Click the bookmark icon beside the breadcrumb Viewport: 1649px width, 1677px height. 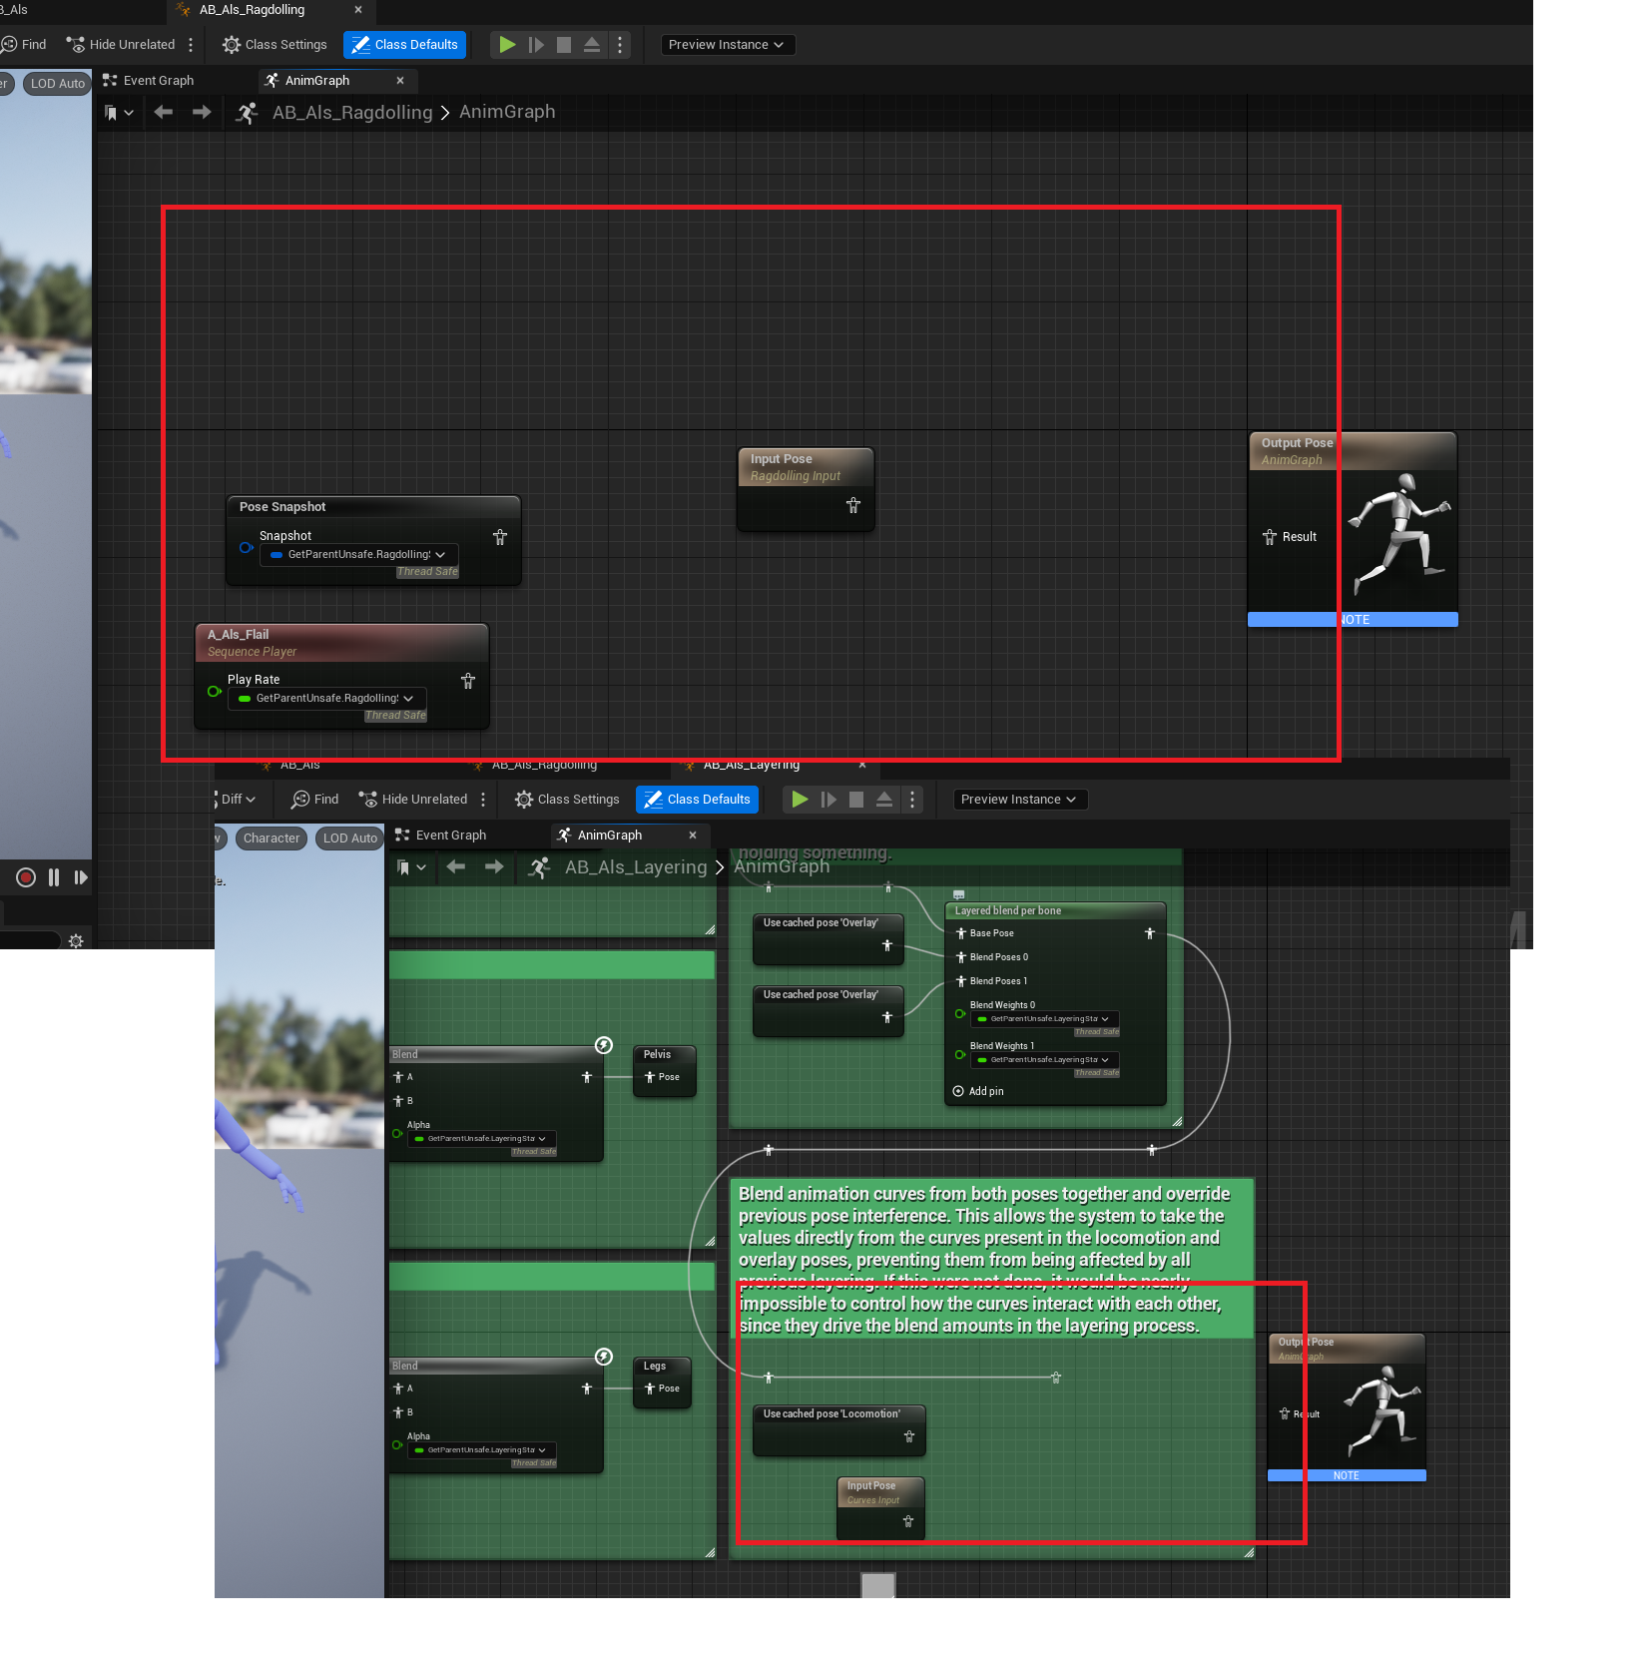[112, 112]
